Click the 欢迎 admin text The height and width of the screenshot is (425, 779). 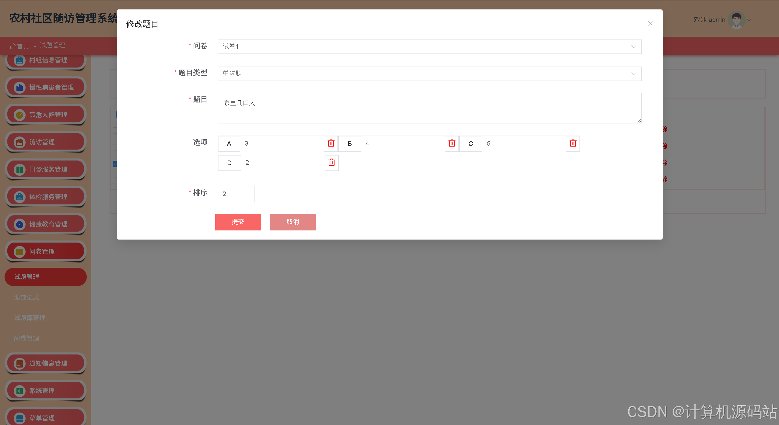click(709, 20)
